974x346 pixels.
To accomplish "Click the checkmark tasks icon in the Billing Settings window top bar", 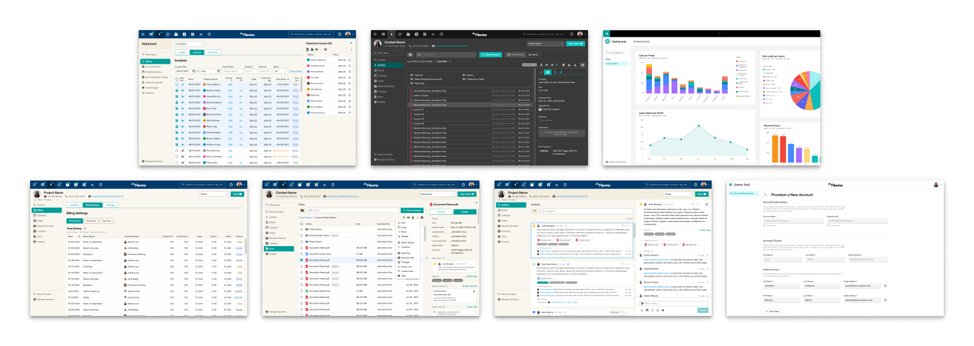I will point(59,185).
